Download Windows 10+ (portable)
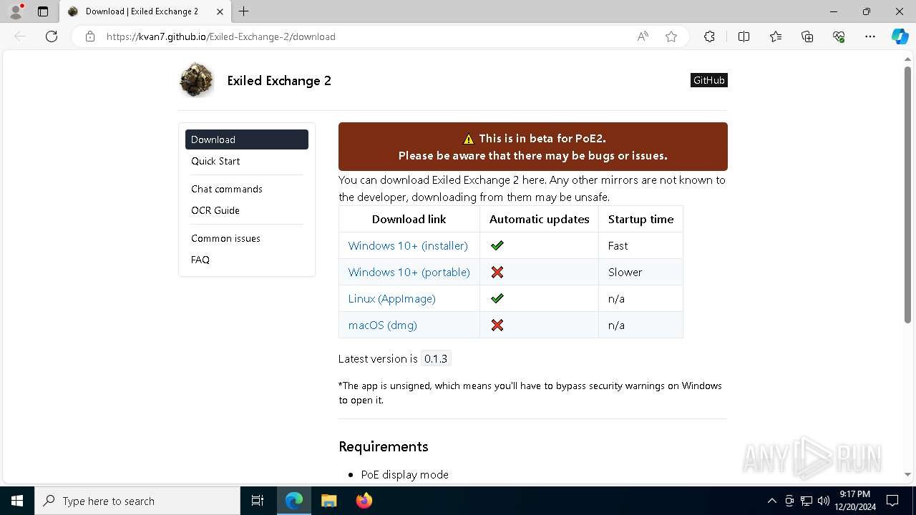Image resolution: width=916 pixels, height=515 pixels. coord(409,272)
